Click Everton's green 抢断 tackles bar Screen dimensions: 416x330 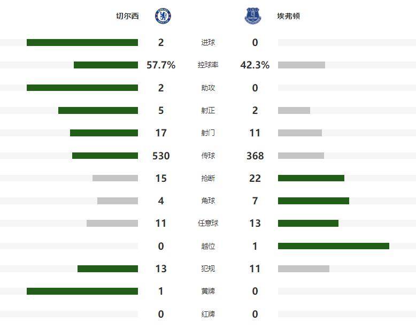[x=311, y=178]
